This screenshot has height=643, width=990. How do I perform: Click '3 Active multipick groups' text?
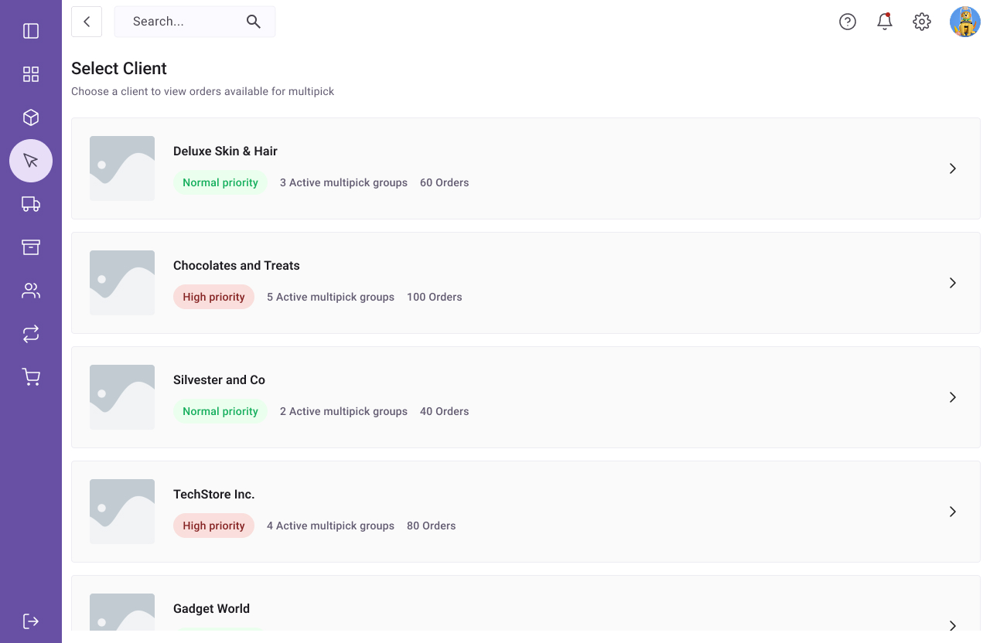point(343,183)
